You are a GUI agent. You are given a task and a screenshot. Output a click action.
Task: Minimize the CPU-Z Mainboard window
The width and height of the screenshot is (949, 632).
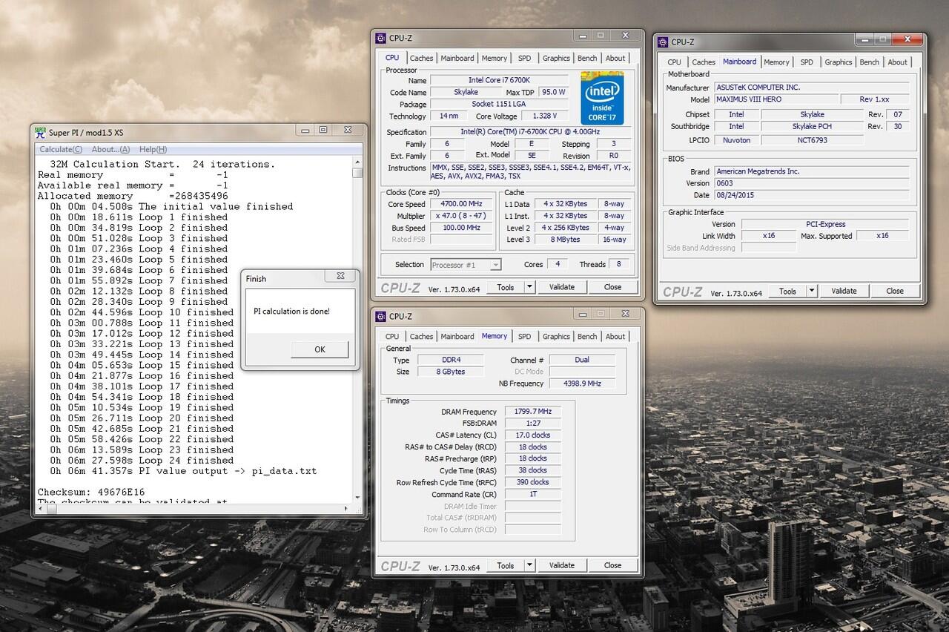coord(864,39)
